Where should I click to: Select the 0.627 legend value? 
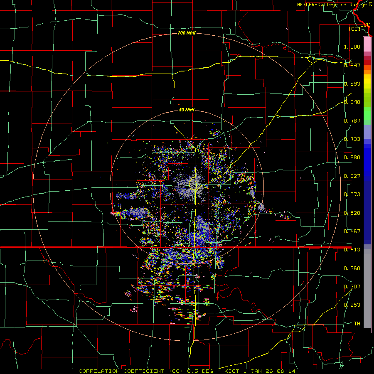point(352,176)
